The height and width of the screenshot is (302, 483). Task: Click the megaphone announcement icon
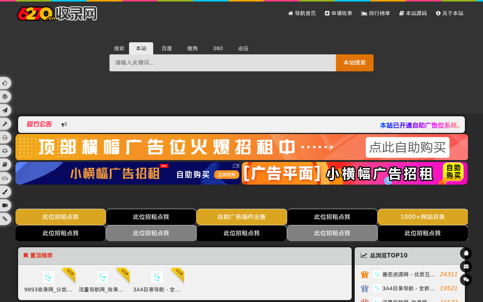coord(64,125)
